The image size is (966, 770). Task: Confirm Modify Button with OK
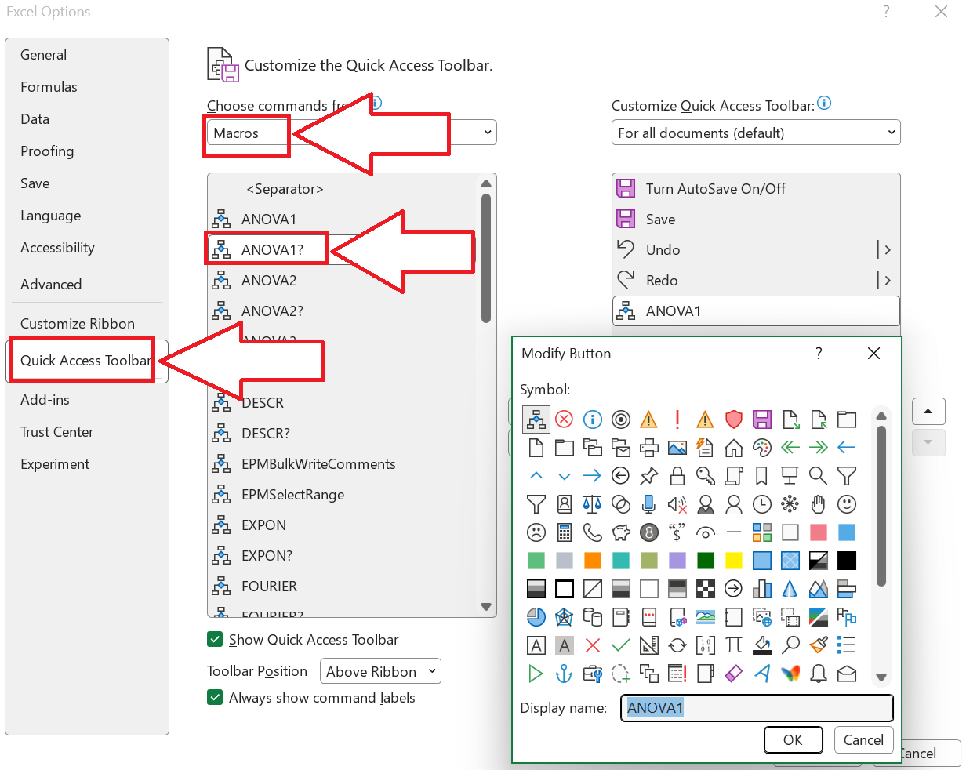pyautogui.click(x=793, y=739)
